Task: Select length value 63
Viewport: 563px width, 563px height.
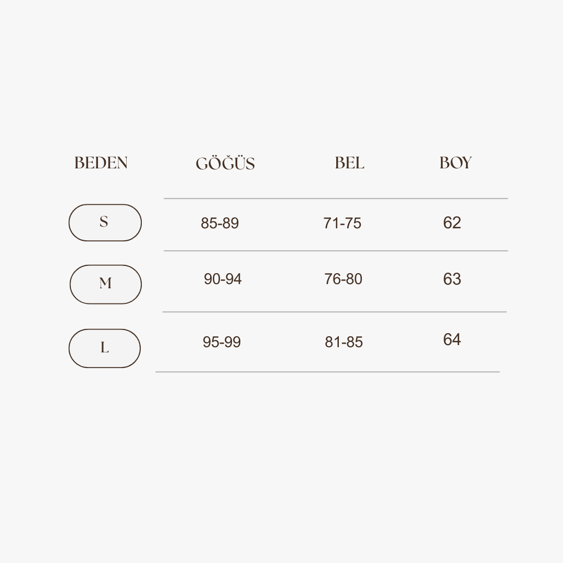Action: coord(452,279)
